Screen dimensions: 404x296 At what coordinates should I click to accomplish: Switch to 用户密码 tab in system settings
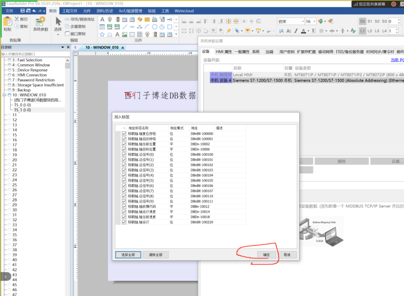[x=287, y=52]
